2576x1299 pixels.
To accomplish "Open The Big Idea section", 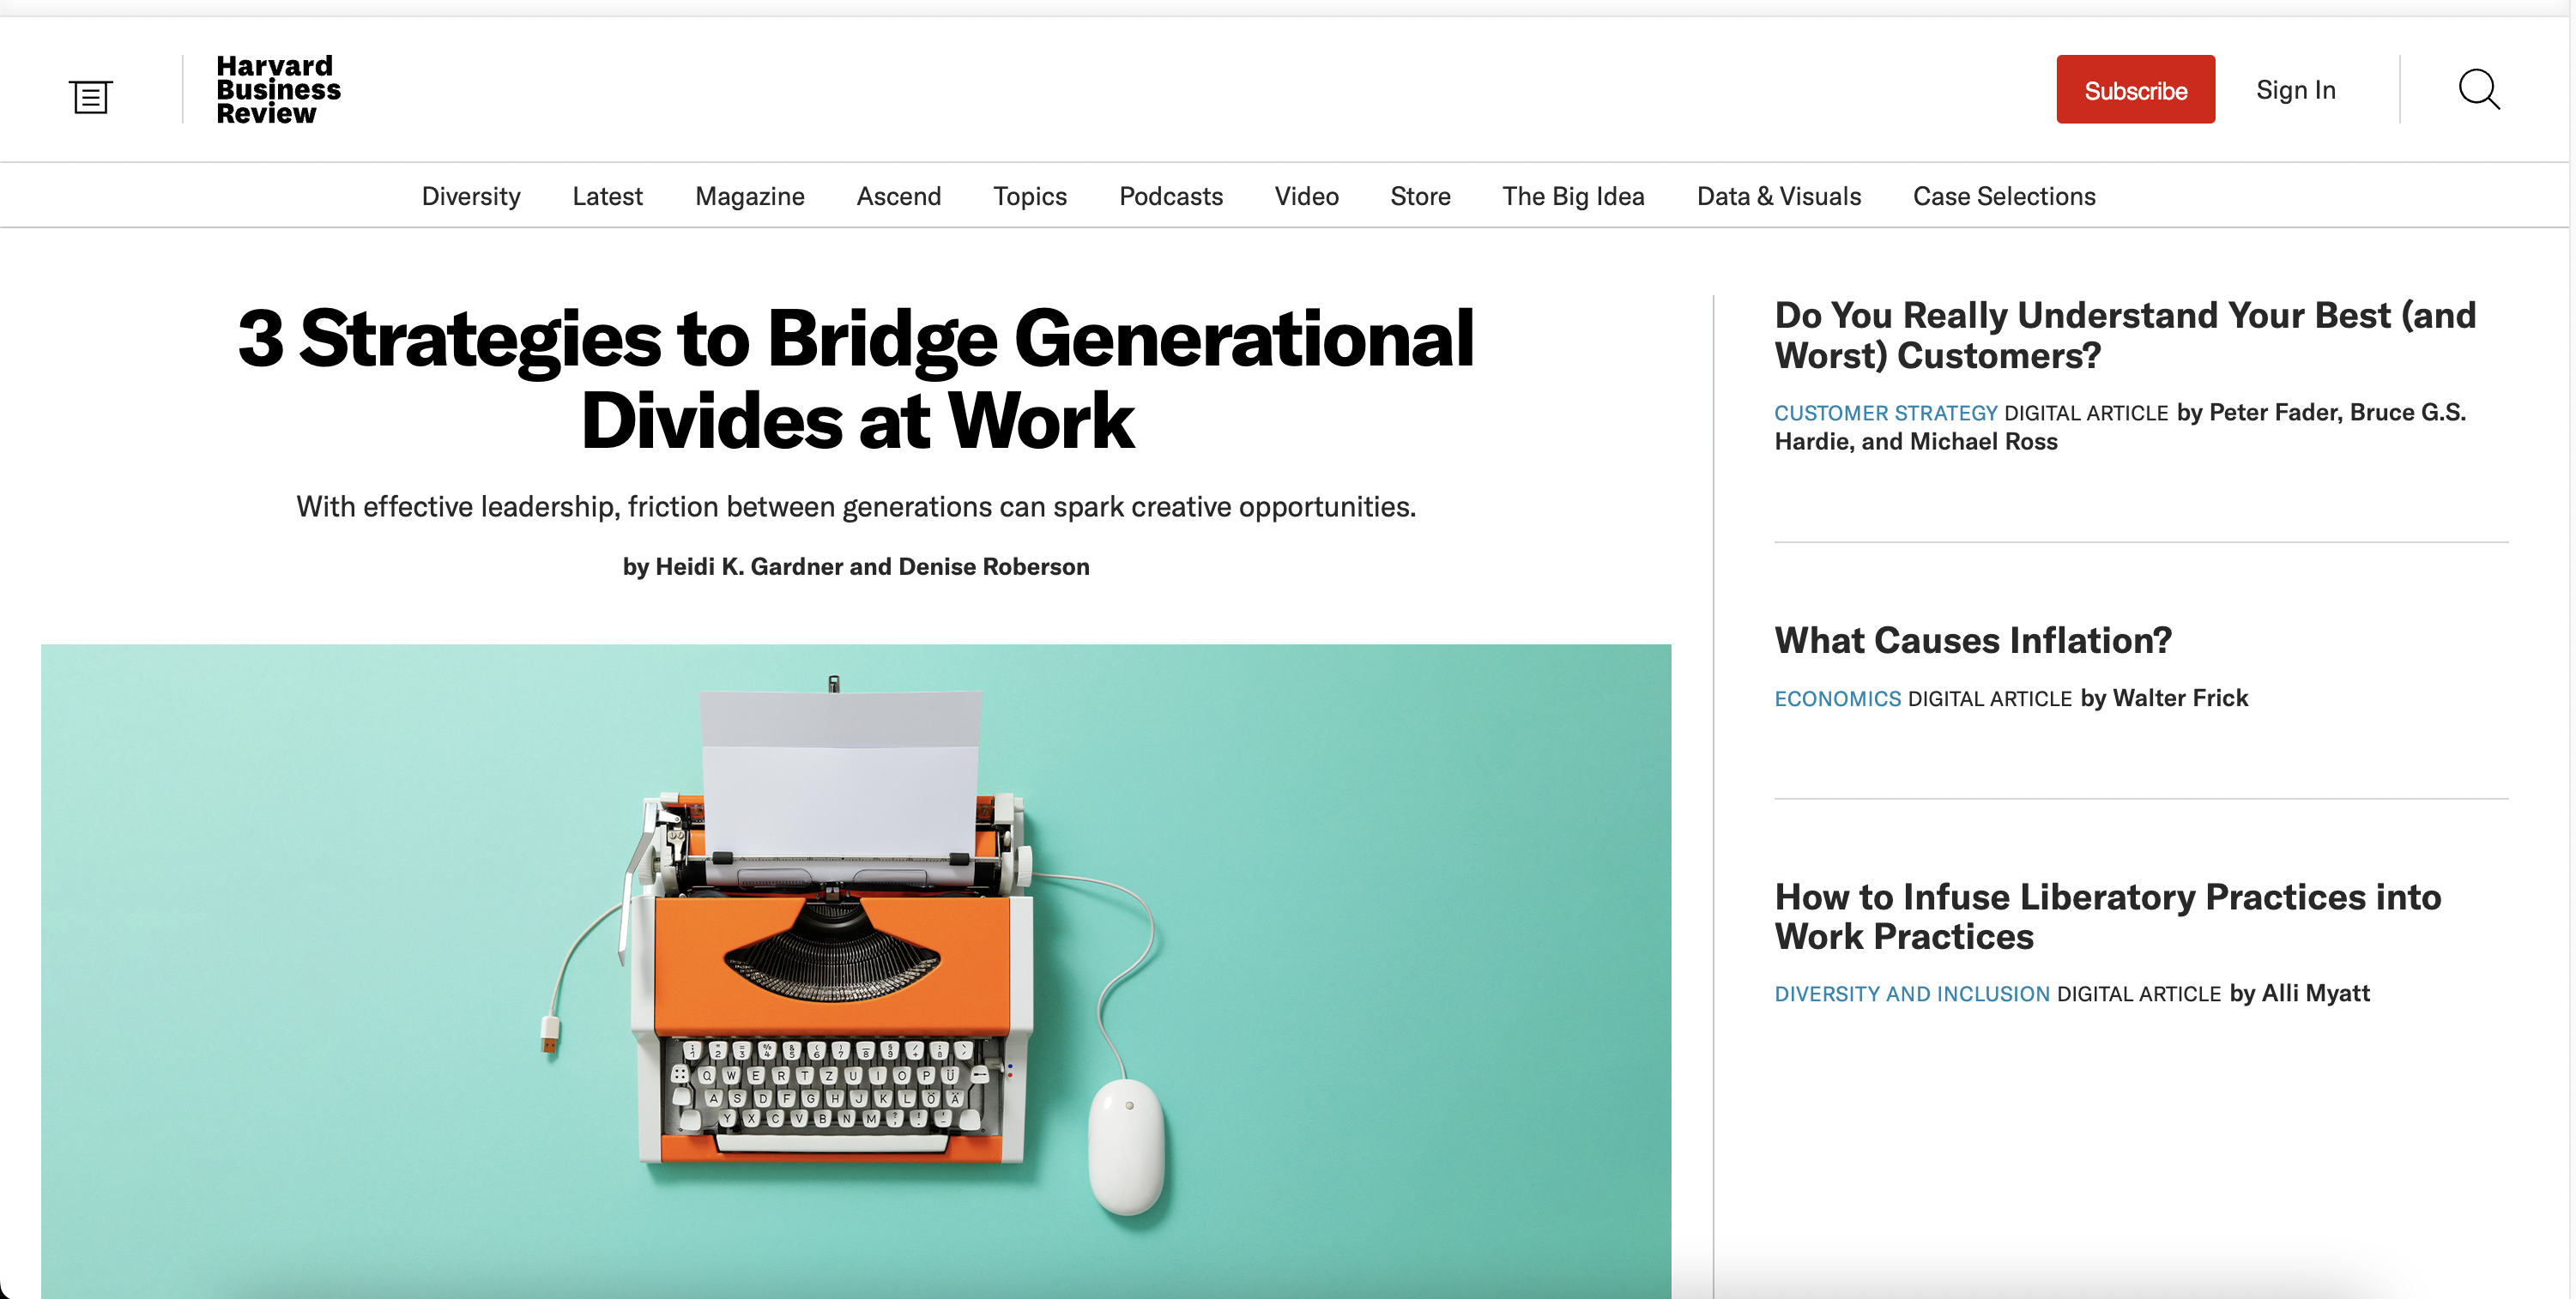I will pos(1573,196).
